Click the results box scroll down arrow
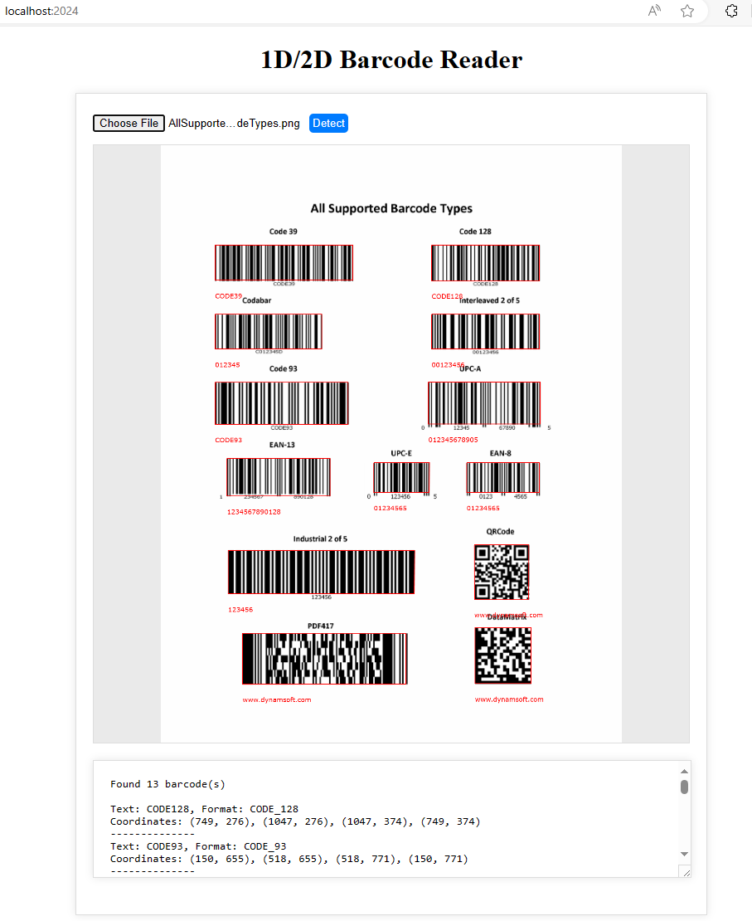The width and height of the screenshot is (752, 921). point(684,854)
